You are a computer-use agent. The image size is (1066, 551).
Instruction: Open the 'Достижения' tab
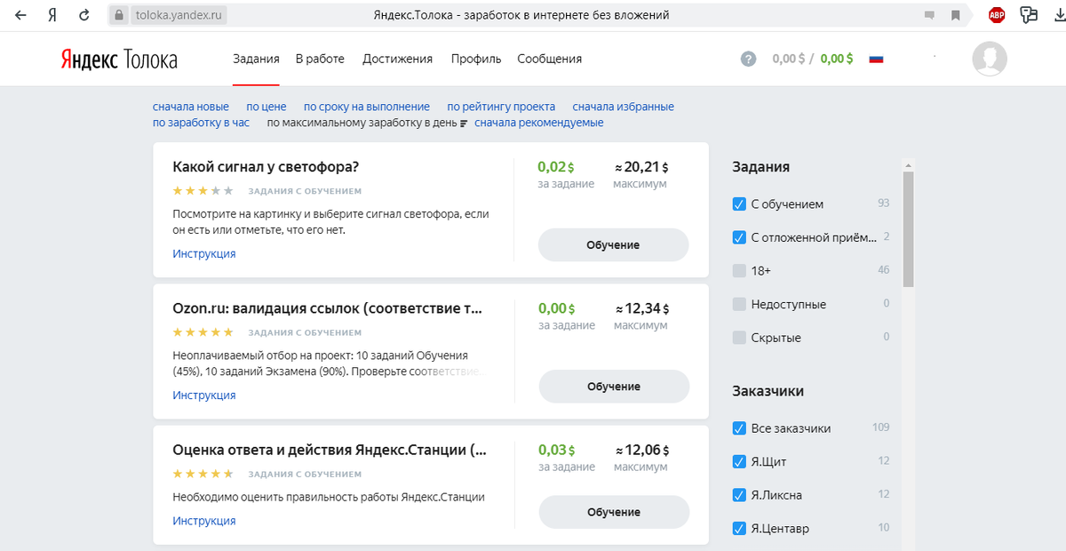point(397,59)
